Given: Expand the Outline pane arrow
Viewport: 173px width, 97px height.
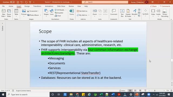Looking at the screenshot, I should point(2,23).
